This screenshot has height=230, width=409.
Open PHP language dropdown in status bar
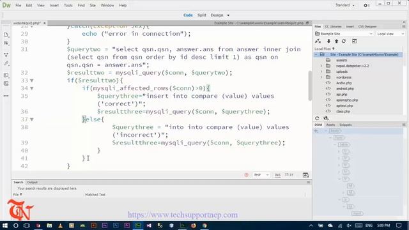pos(261,175)
